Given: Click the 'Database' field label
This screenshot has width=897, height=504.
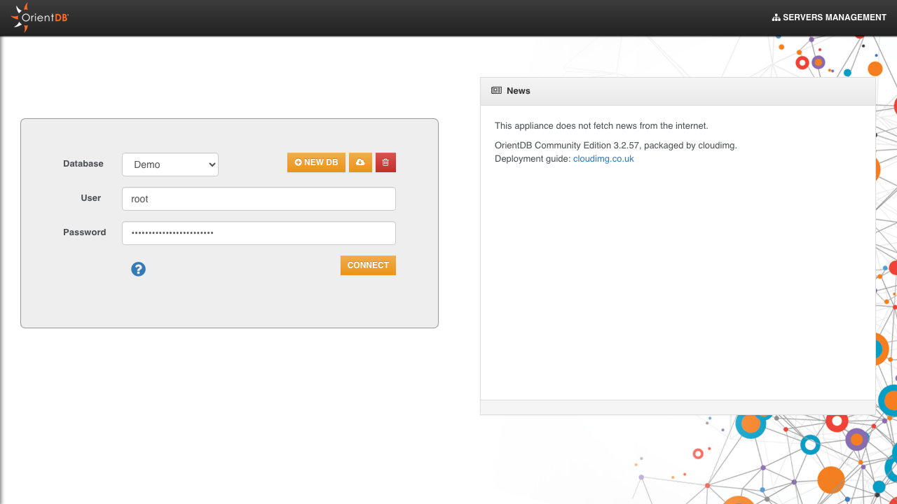Looking at the screenshot, I should click(x=83, y=164).
